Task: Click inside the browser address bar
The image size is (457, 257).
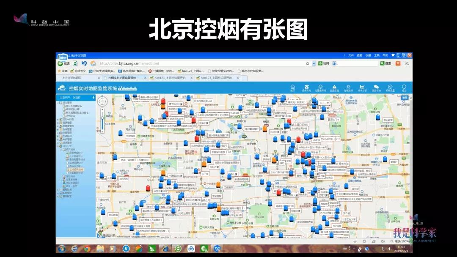Action: pyautogui.click(x=169, y=63)
